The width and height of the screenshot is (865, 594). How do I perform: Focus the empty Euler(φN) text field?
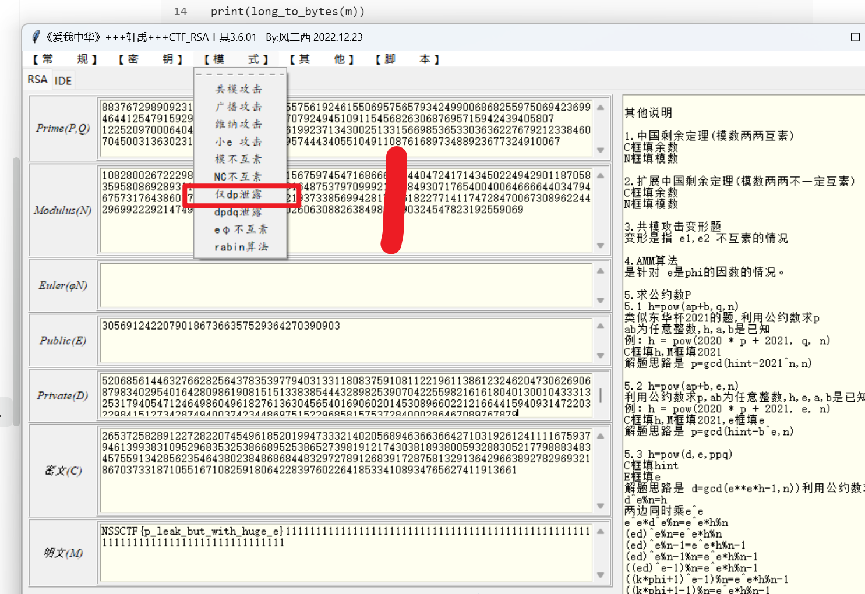pyautogui.click(x=347, y=285)
